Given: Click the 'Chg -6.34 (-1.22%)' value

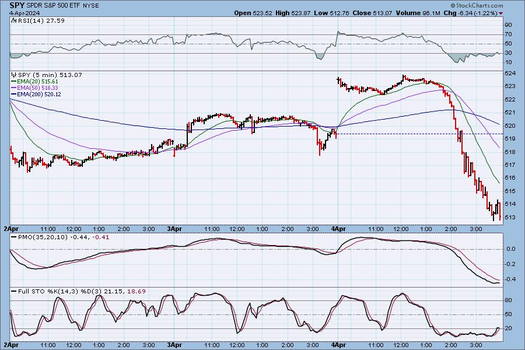Looking at the screenshot, I should point(470,13).
